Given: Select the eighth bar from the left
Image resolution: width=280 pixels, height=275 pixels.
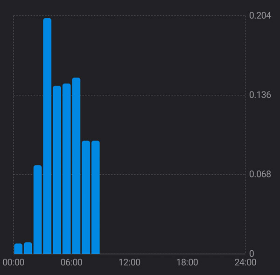Looking at the screenshot, I should [86, 197].
